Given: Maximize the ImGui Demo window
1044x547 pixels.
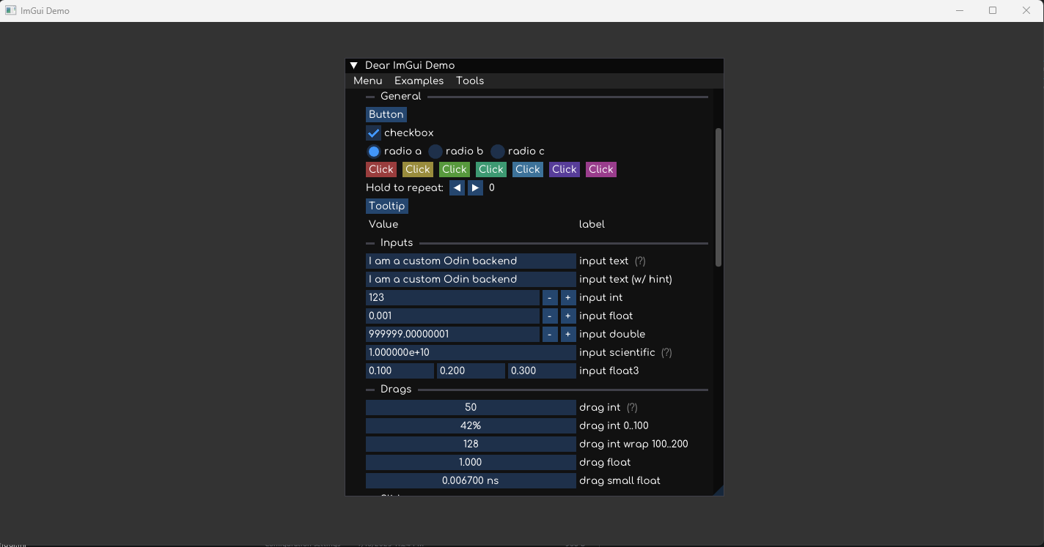Looking at the screenshot, I should click(993, 10).
